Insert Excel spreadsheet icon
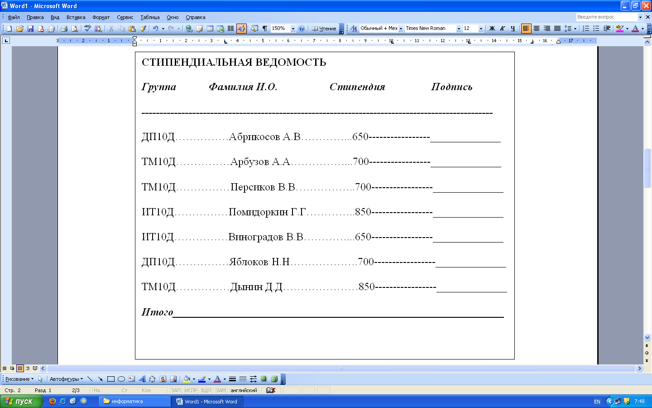652x408 pixels. 221,29
